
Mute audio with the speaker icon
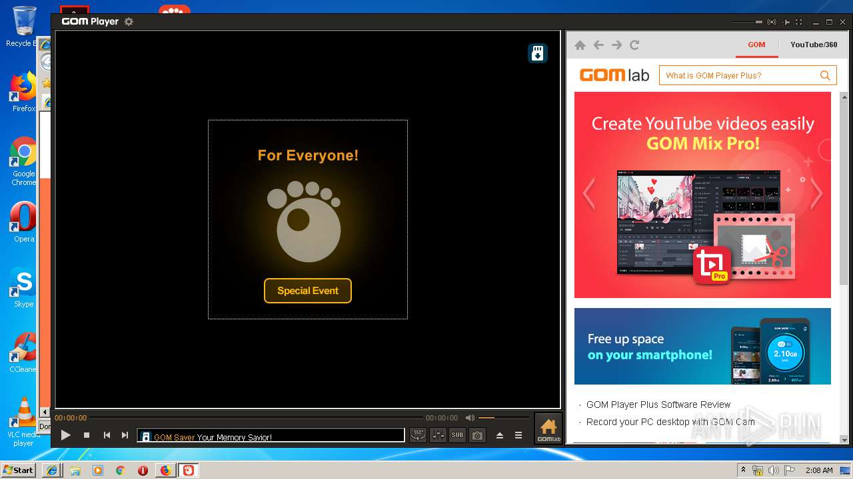[x=470, y=418]
